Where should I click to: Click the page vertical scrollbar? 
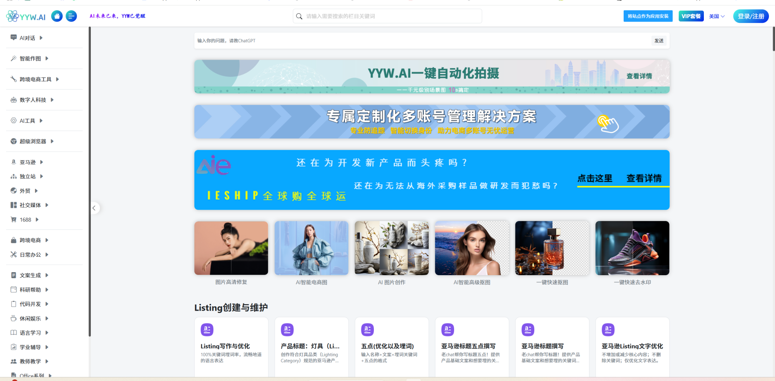click(773, 39)
